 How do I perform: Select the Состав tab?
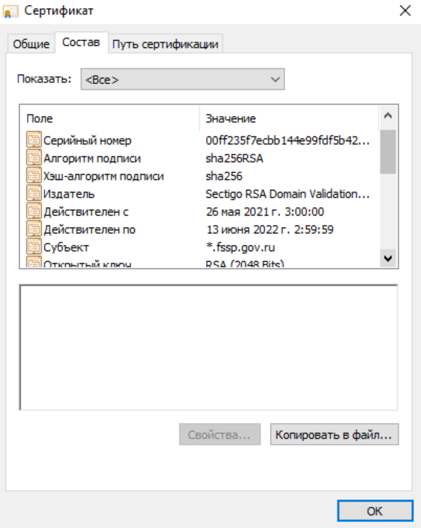pos(81,42)
